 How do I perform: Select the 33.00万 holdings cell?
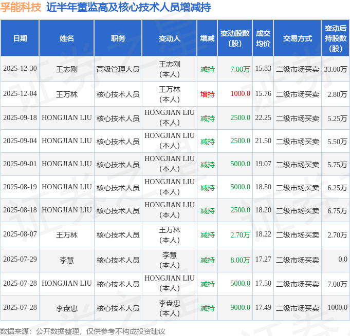tap(336, 69)
